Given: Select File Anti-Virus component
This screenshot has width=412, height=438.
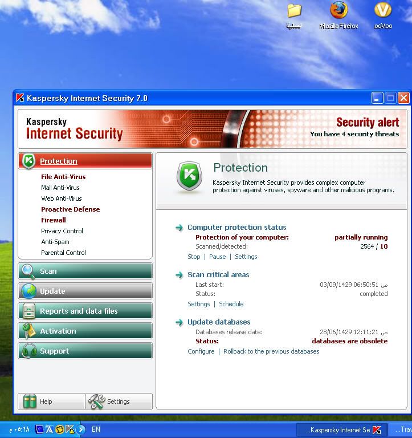Looking at the screenshot, I should tap(63, 177).
